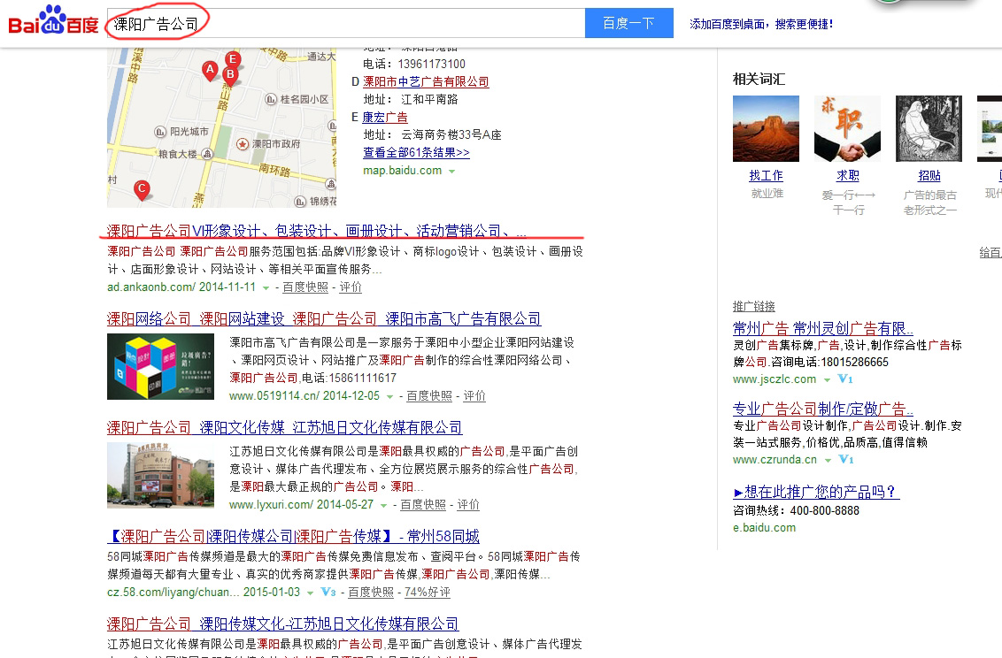Image resolution: width=1002 pixels, height=658 pixels.
Task: Click map marker C
Action: pyautogui.click(x=142, y=189)
